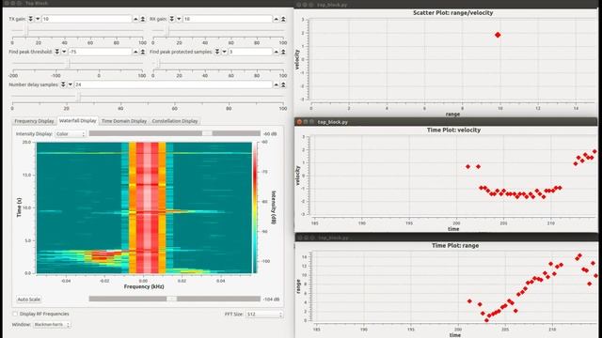This screenshot has width=602, height=338.
Task: Click Find peak threshold single down arrow
Action: 64,52
